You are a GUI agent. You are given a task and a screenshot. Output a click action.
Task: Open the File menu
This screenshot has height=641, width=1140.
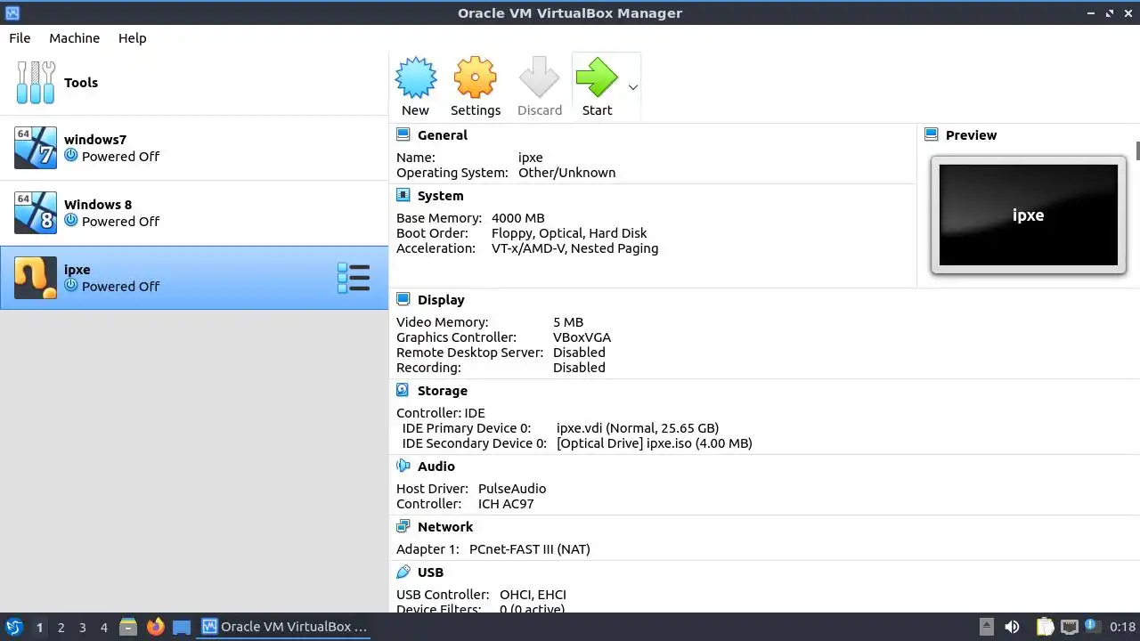coord(20,38)
